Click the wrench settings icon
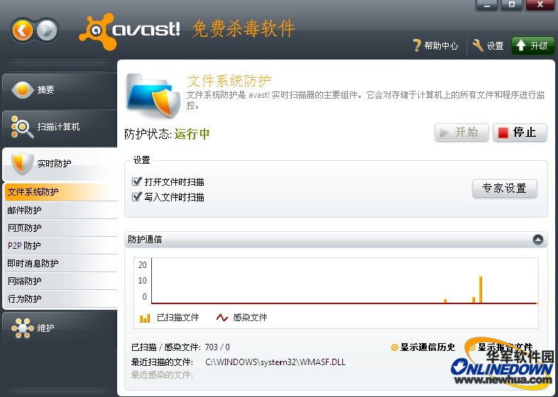Screen dimensions: 558x397 [x=478, y=45]
